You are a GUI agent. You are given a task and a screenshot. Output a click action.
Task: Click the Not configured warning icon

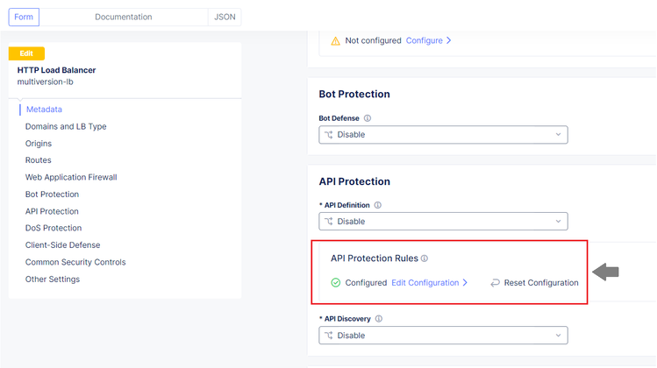(x=335, y=40)
